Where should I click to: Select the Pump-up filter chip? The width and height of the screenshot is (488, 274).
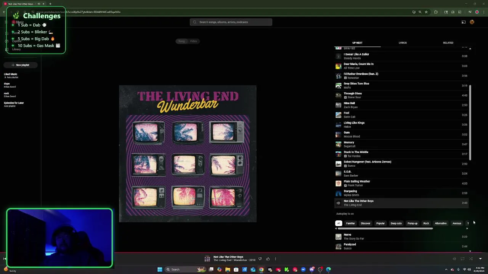(x=413, y=223)
